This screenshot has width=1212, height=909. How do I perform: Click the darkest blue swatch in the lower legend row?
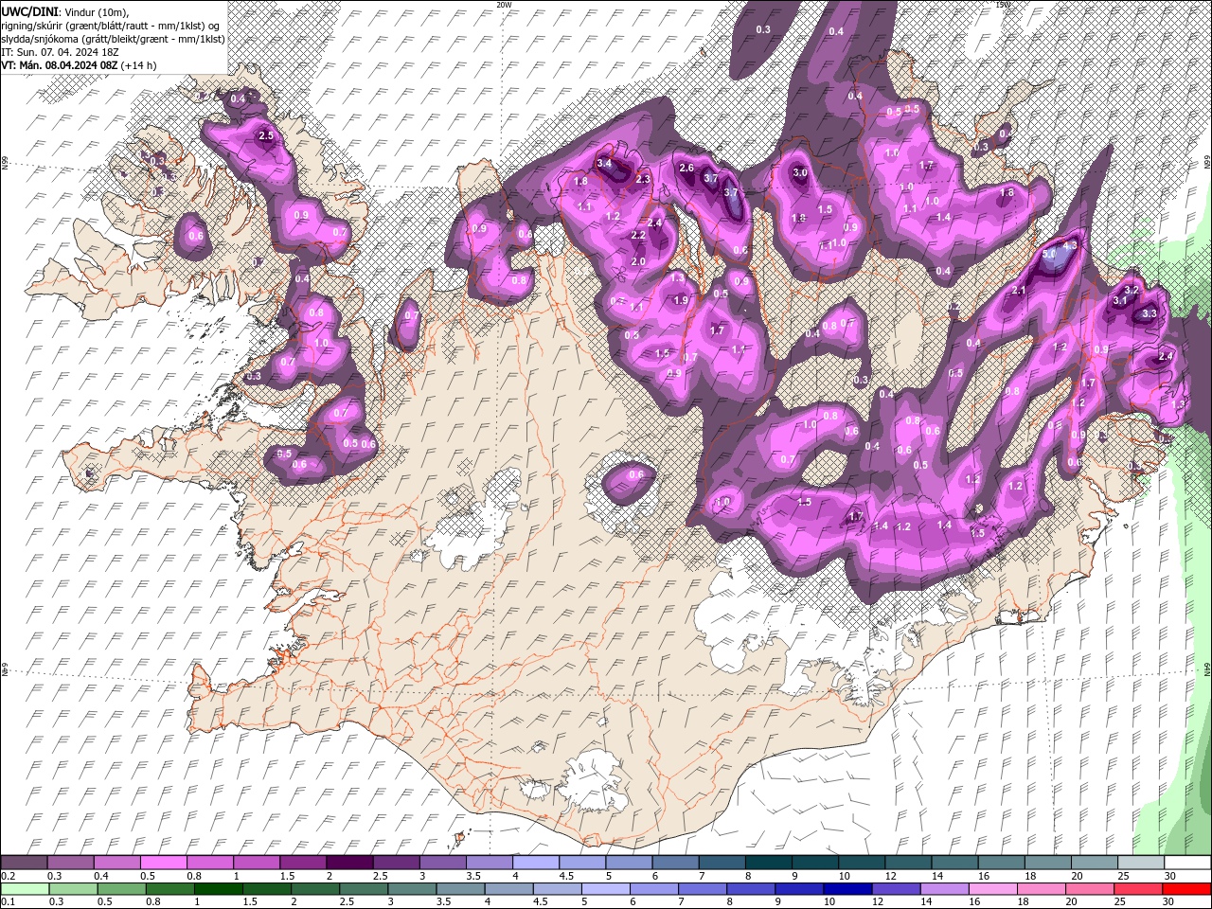[847, 889]
